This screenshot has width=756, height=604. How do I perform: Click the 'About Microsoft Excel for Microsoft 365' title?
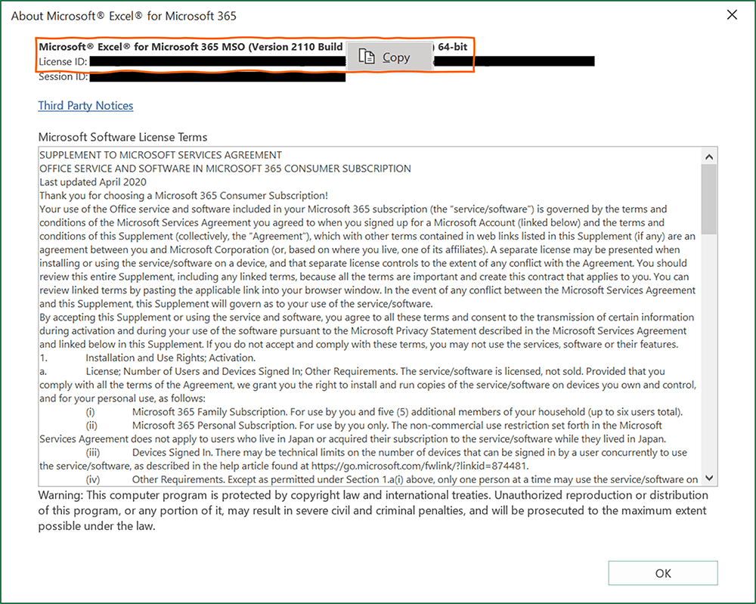(x=123, y=16)
